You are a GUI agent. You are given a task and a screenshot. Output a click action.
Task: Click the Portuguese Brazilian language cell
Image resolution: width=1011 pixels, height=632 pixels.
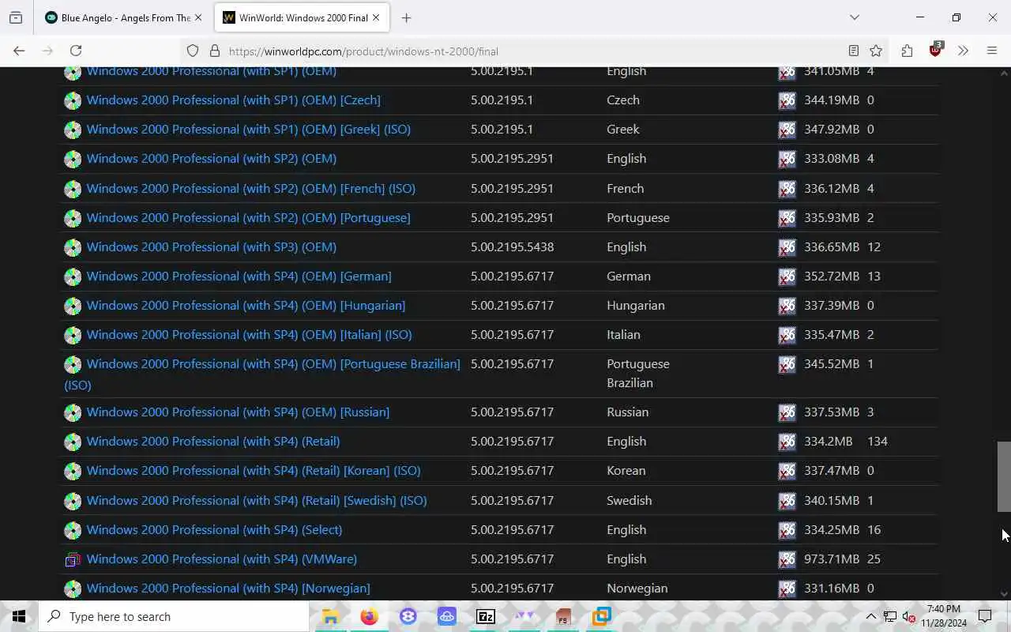(x=638, y=373)
